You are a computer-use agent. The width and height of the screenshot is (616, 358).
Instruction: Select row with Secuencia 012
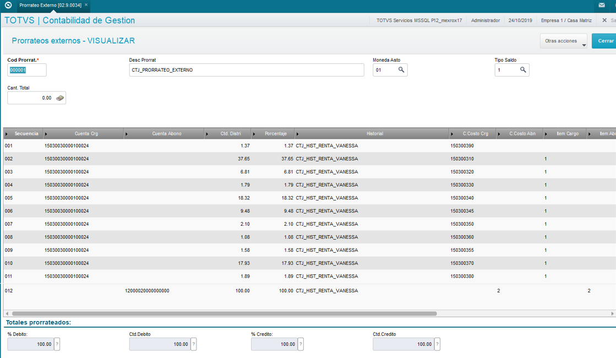coord(309,291)
